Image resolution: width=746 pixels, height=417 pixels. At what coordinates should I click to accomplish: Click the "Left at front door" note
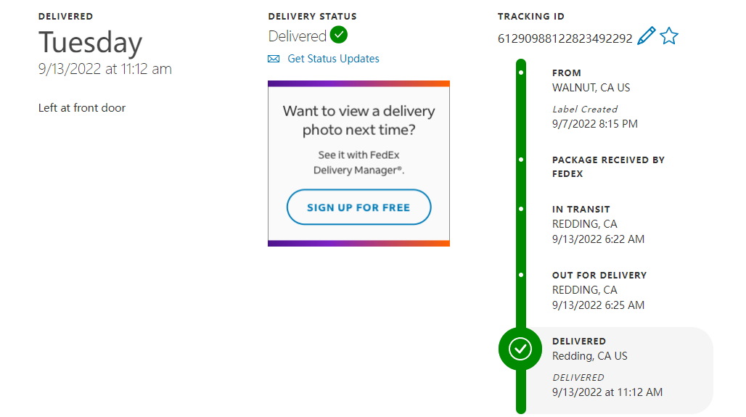[x=82, y=108]
